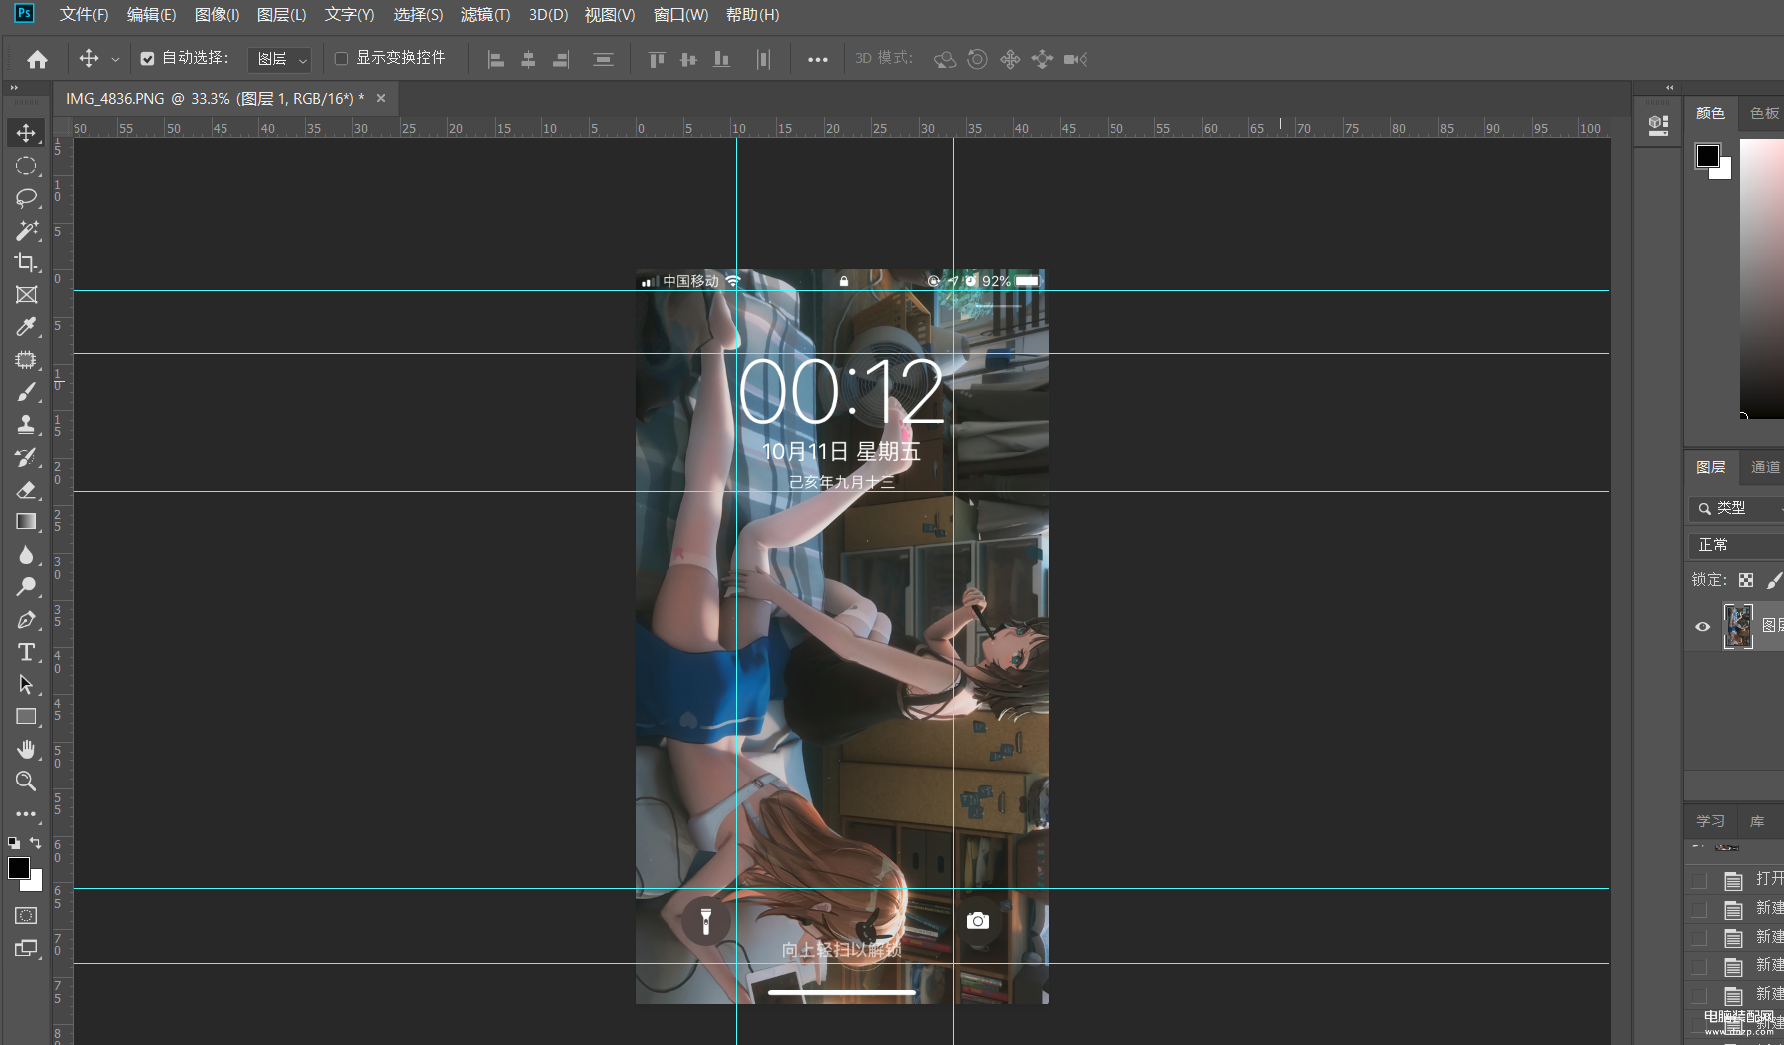Open the 编辑(E) menu

[x=151, y=15]
